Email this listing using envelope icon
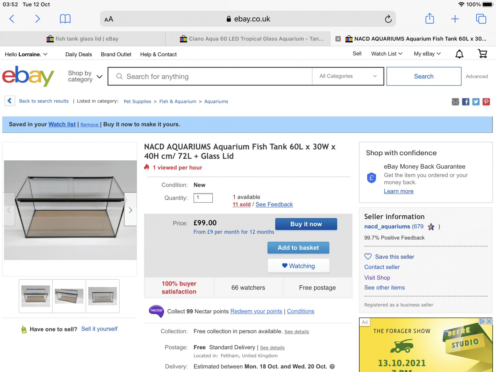The image size is (496, 372). pyautogui.click(x=455, y=102)
